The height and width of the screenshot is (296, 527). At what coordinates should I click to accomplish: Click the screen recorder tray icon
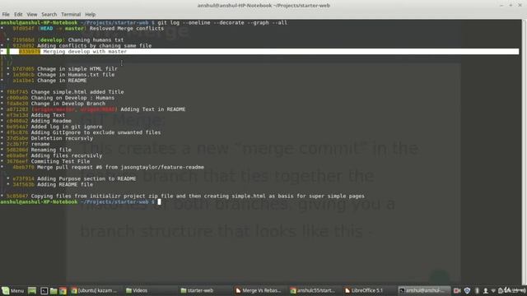coord(457,290)
